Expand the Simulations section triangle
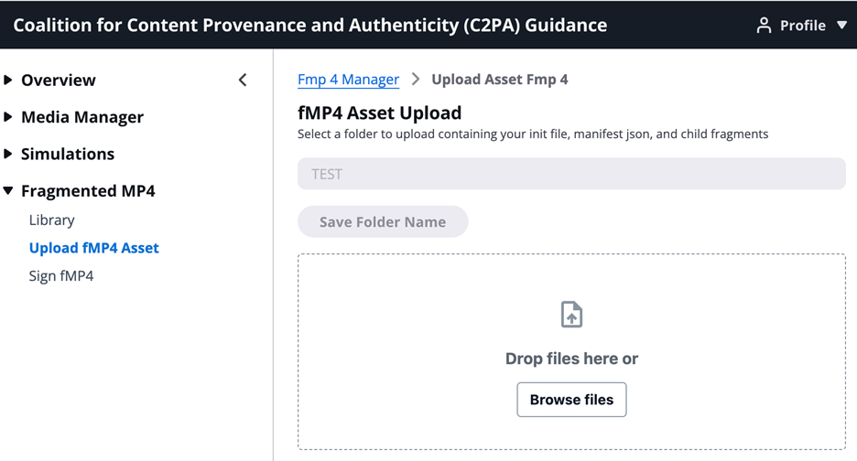This screenshot has height=461, width=857. click(8, 154)
